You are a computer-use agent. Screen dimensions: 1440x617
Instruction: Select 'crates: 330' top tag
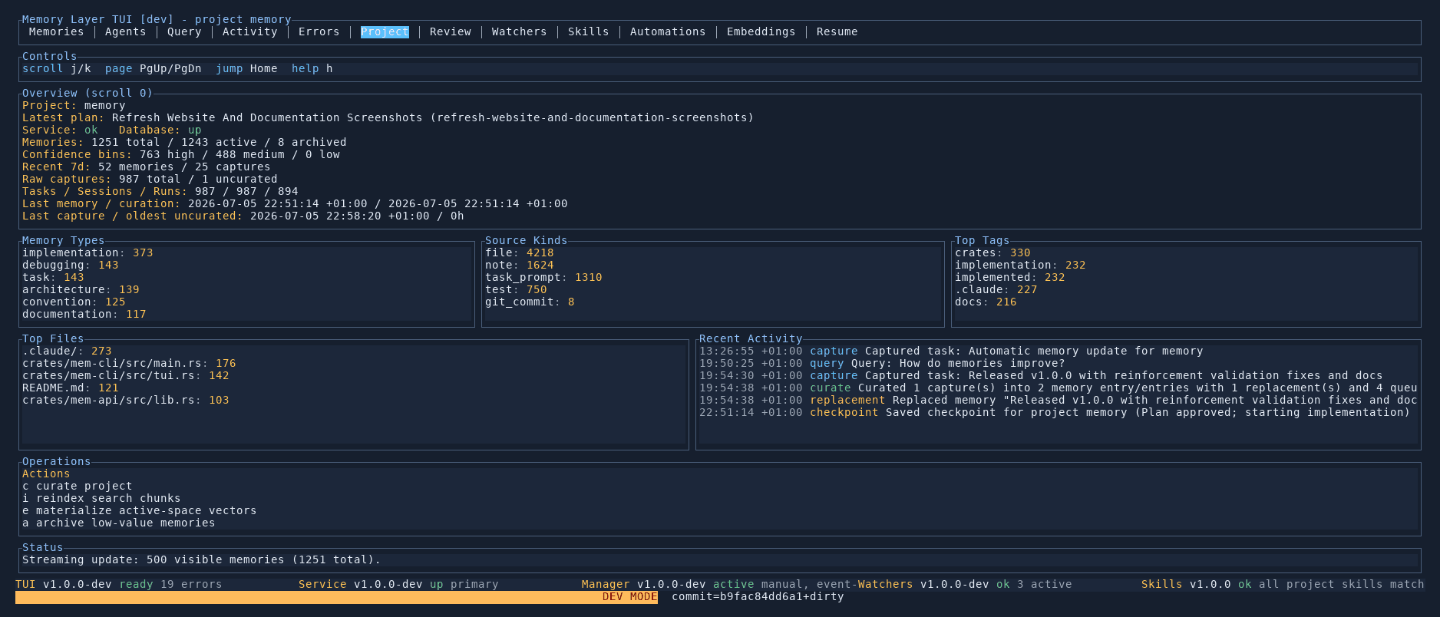[x=992, y=252]
